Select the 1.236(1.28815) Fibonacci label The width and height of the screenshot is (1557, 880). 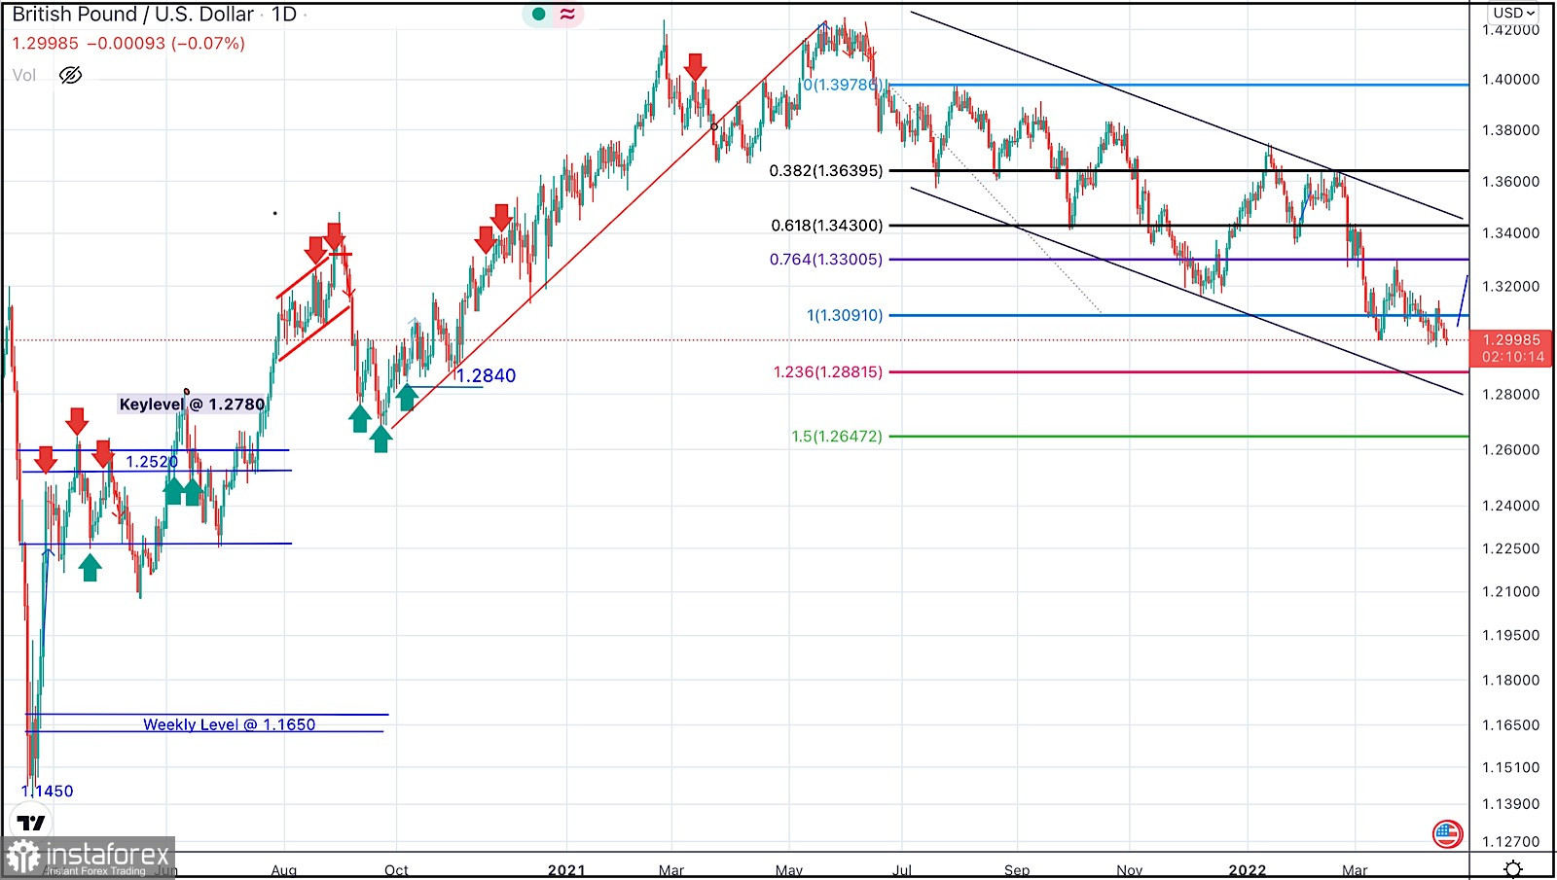[x=828, y=371]
